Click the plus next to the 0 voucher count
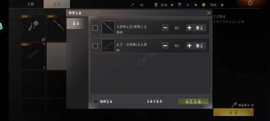This screenshot has height=121, width=270. (x=196, y=5)
